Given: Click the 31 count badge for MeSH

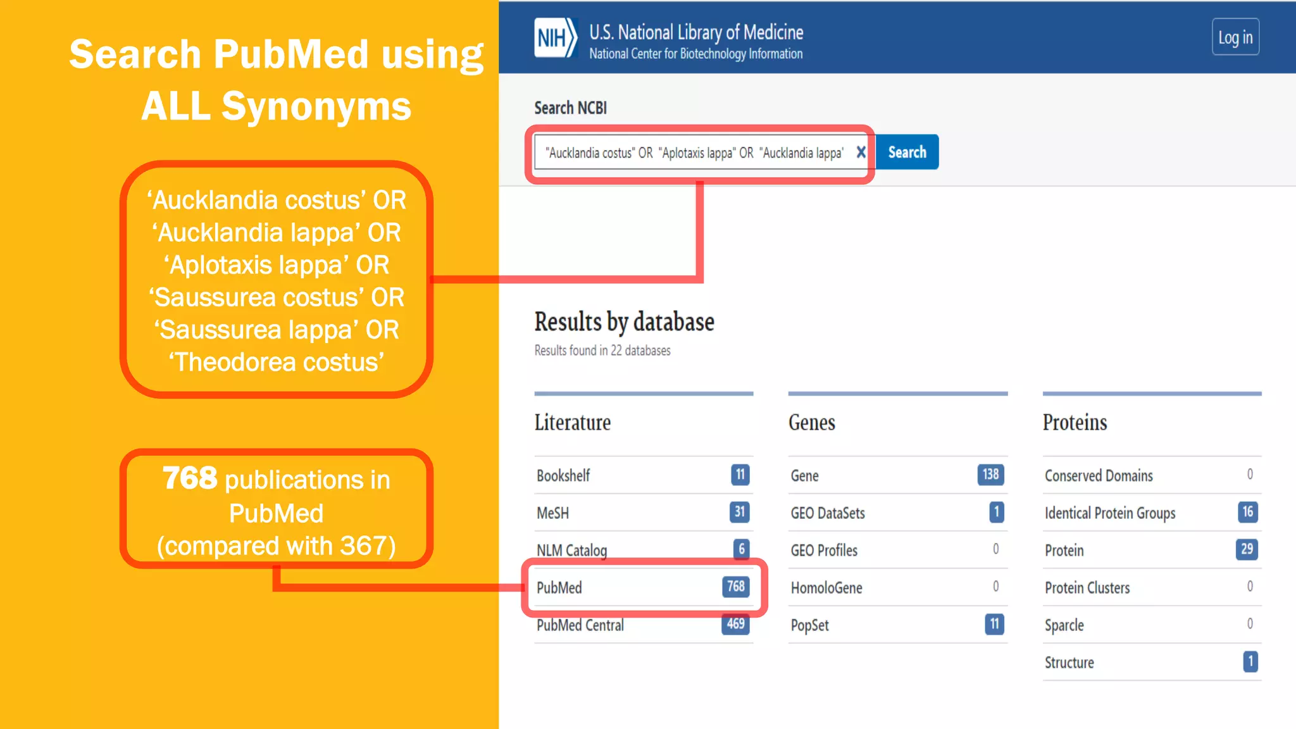Looking at the screenshot, I should [x=740, y=512].
